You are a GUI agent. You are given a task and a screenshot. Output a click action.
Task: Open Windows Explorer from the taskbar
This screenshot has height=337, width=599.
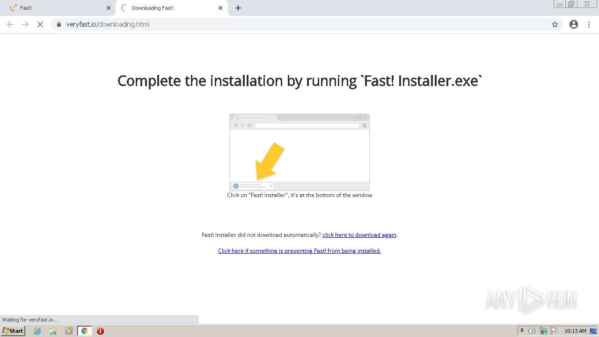53,331
